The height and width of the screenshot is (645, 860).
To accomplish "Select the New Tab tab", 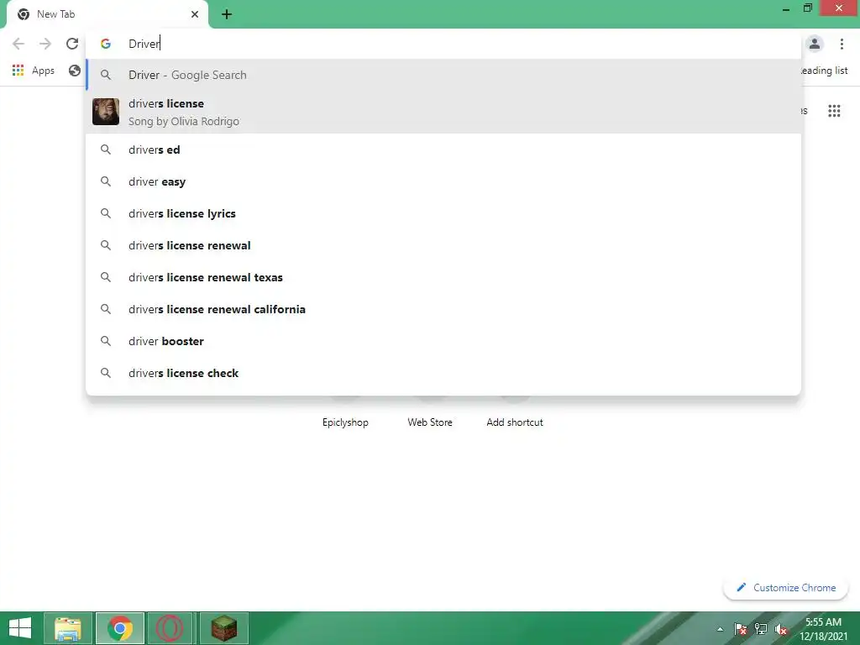I will [107, 14].
